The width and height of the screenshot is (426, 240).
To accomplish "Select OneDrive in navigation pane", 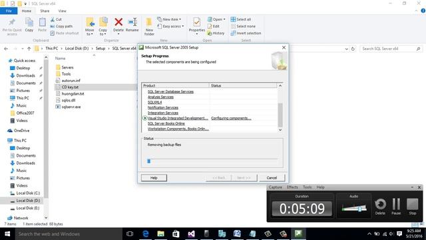I will point(21,131).
